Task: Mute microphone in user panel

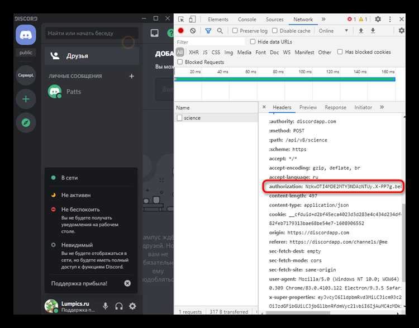Action: click(106, 306)
